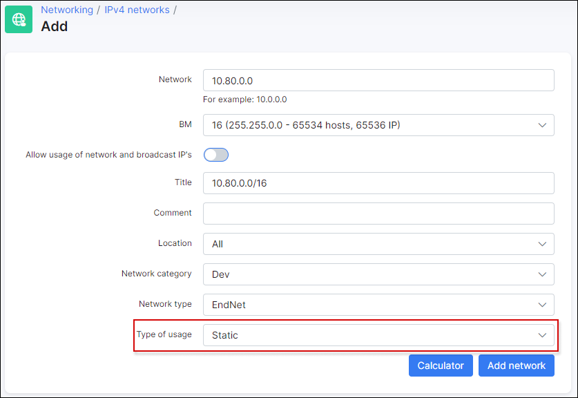The width and height of the screenshot is (578, 398).
Task: Click into the Network address field
Action: tap(378, 80)
